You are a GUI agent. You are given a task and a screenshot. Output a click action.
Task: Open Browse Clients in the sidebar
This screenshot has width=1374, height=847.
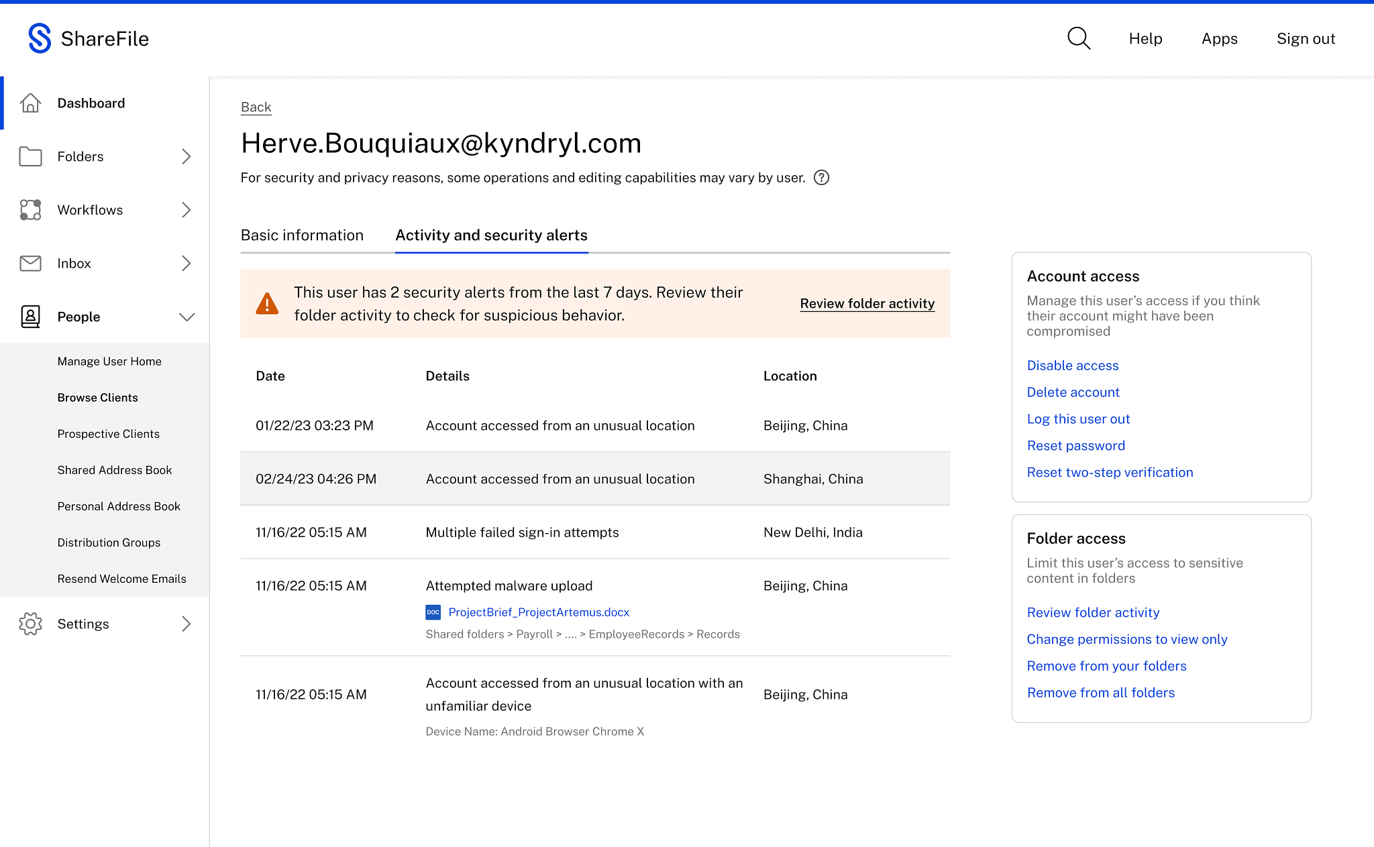97,397
